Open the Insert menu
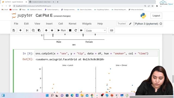 (49, 24)
